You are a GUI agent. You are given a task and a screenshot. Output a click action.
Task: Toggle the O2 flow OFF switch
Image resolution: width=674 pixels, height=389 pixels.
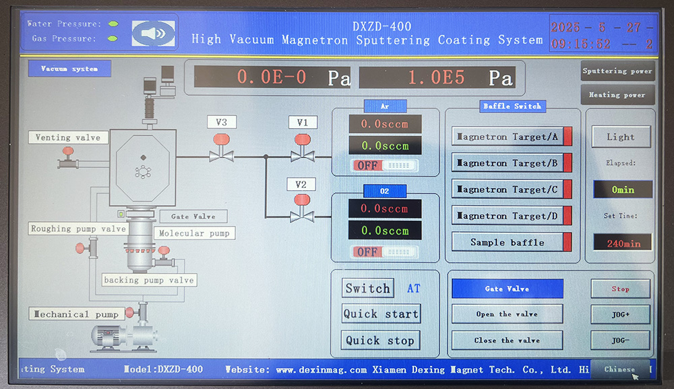pos(385,251)
